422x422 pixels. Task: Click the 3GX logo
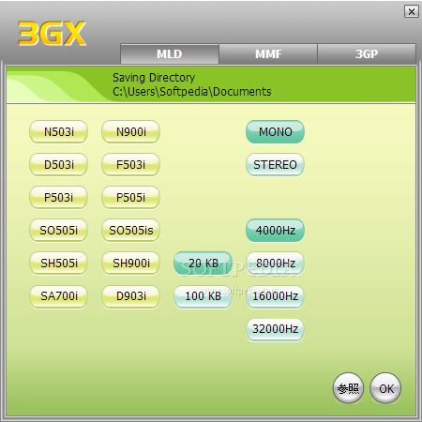click(x=52, y=34)
